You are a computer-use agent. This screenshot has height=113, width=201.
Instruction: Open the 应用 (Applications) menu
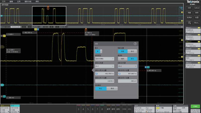(19, 2)
